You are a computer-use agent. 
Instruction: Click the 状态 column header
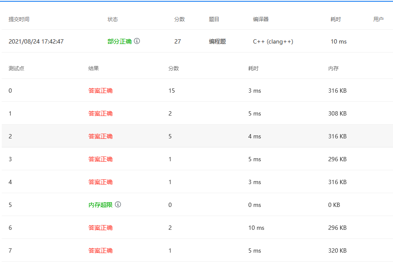tap(112, 19)
